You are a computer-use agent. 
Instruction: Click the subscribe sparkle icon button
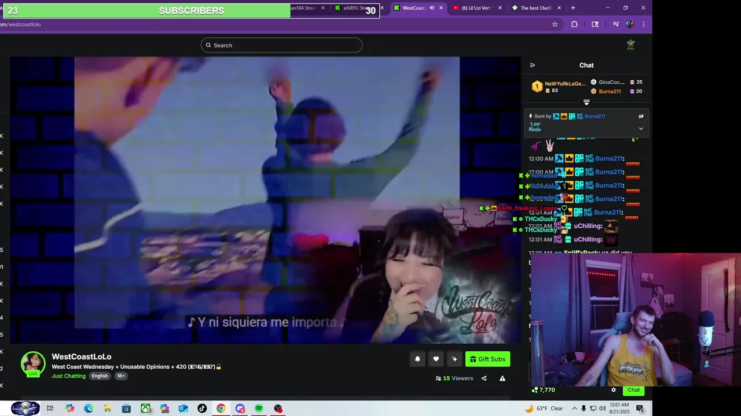click(x=454, y=359)
